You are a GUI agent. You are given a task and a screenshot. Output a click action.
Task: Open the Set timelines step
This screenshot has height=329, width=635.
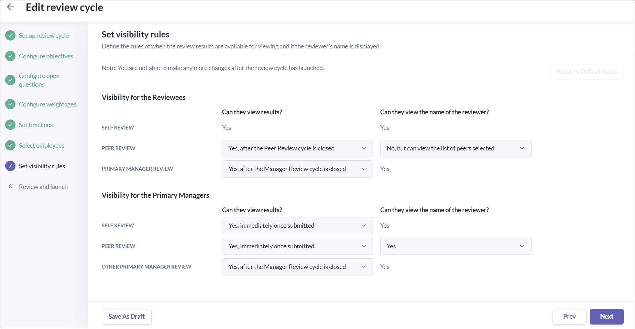click(36, 125)
